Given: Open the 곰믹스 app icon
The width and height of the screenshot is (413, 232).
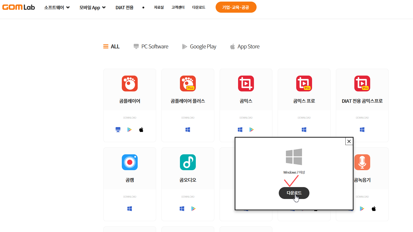Looking at the screenshot, I should [x=246, y=83].
